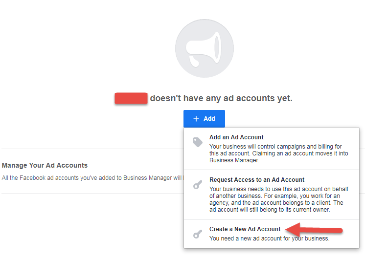Click the 'Add' label text on button
Screen dimensions: 365x261
point(209,119)
